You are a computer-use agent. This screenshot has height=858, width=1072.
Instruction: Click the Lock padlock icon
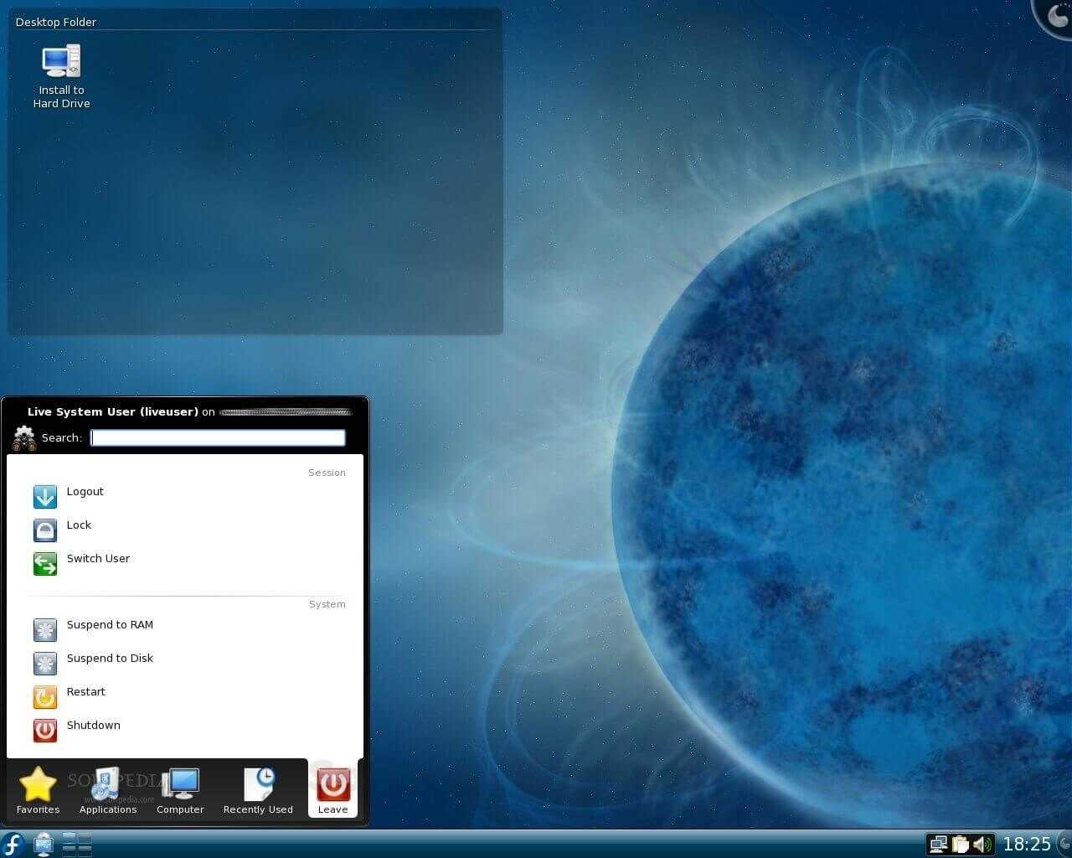45,530
